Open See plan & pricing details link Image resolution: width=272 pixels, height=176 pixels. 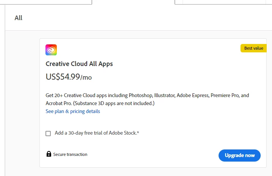[x=73, y=111]
